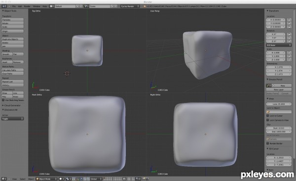
Task: Lock the Rotation Z value
Action: (289, 41)
